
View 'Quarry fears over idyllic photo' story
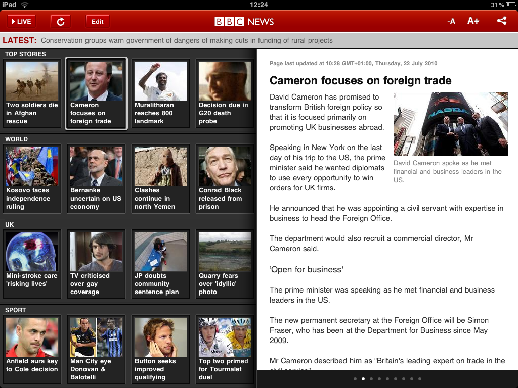point(225,264)
